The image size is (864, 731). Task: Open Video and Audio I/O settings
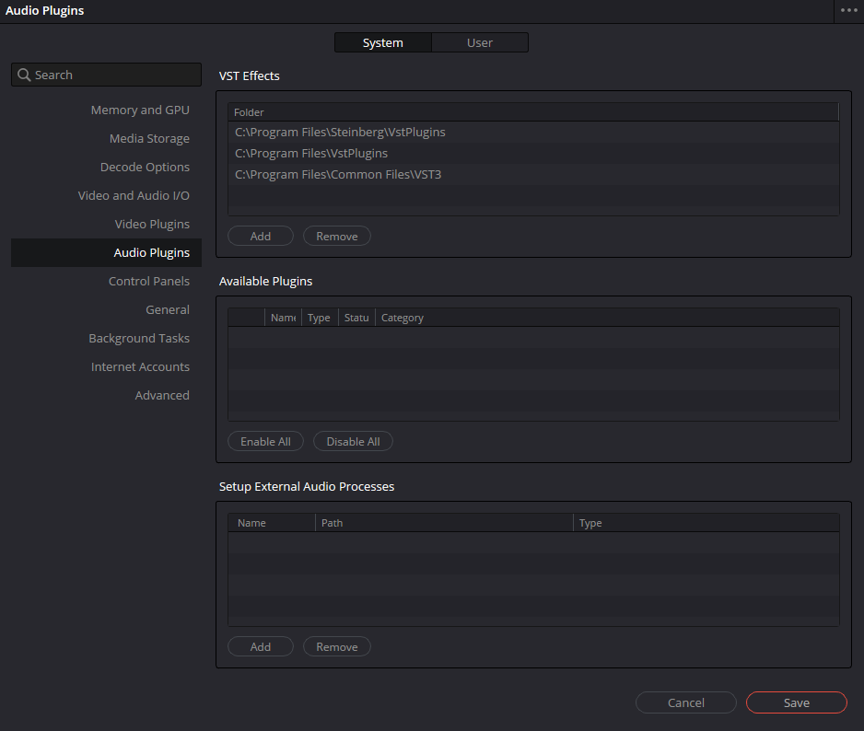(134, 195)
